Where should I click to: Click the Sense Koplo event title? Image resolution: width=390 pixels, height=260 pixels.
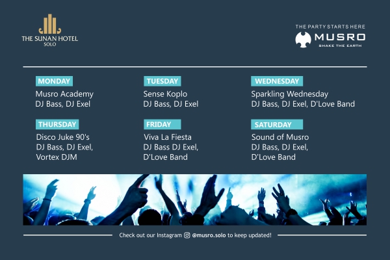165,94
